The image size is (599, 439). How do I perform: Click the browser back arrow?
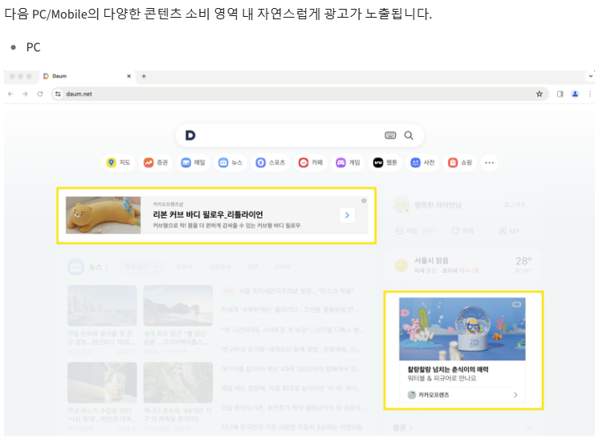click(10, 94)
